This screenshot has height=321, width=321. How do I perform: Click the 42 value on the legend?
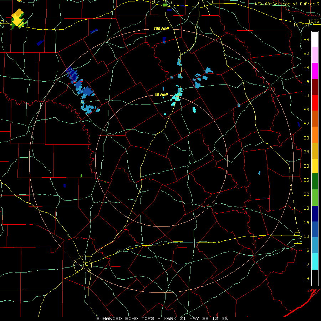tap(306, 124)
